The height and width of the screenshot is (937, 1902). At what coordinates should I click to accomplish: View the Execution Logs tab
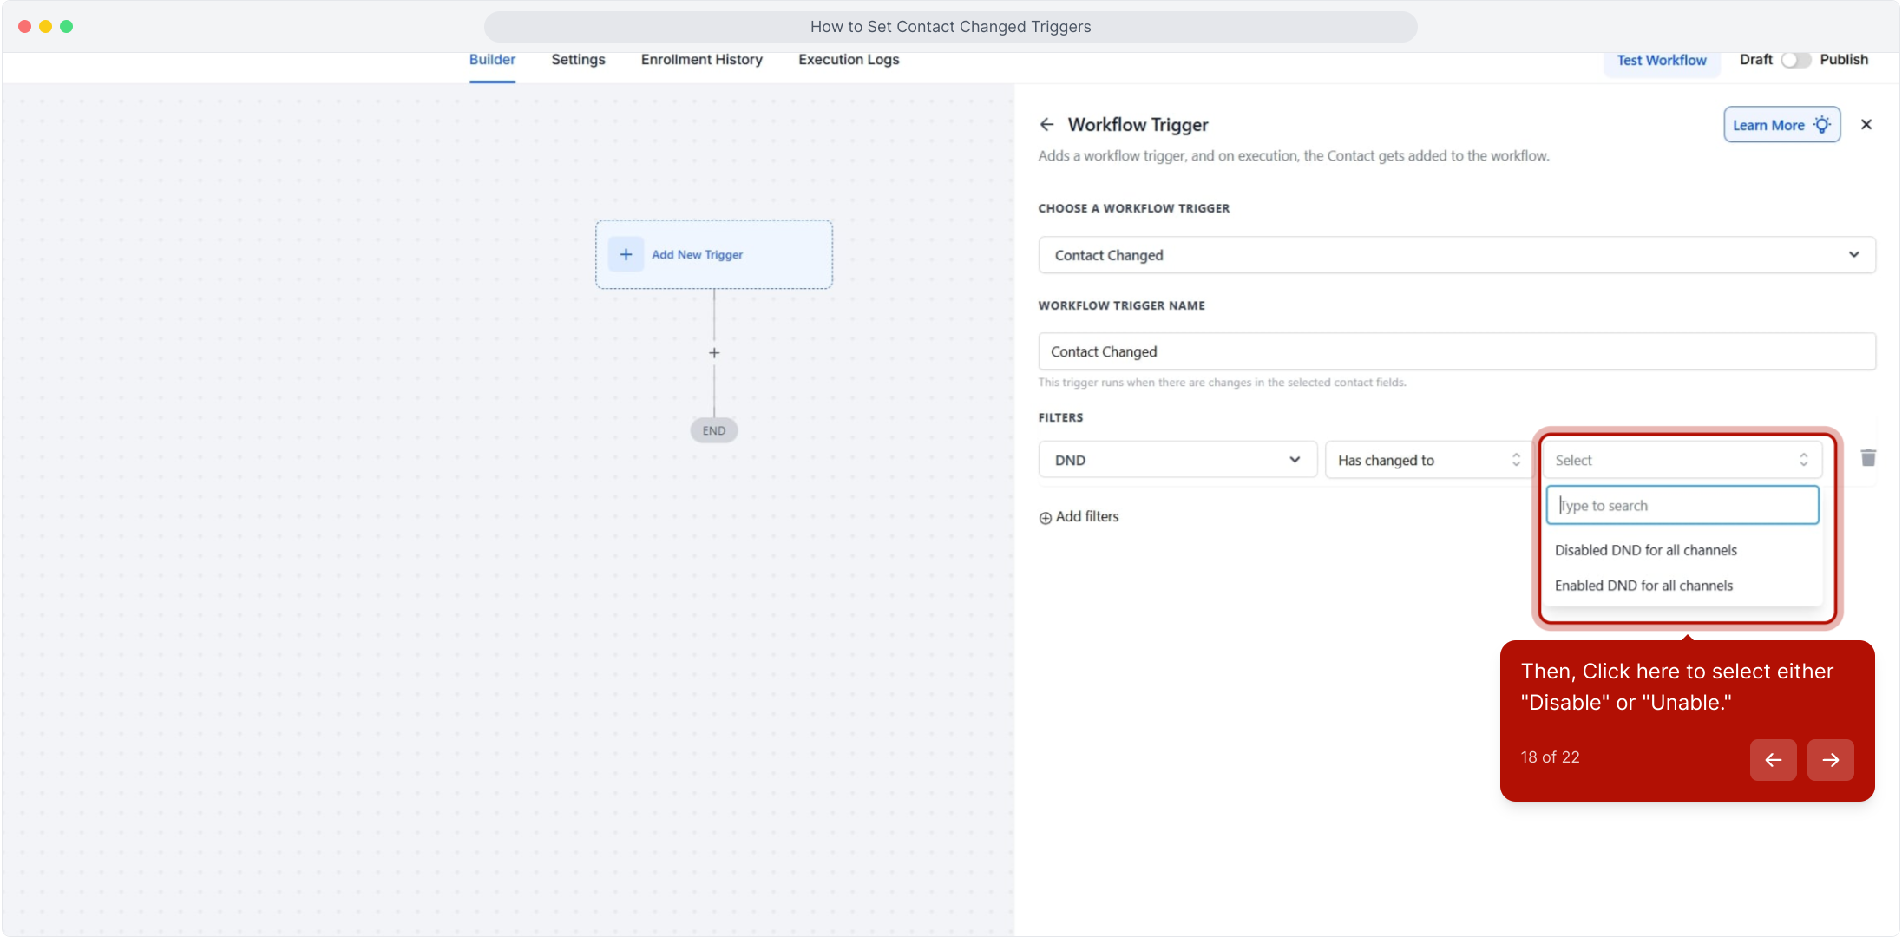(848, 60)
